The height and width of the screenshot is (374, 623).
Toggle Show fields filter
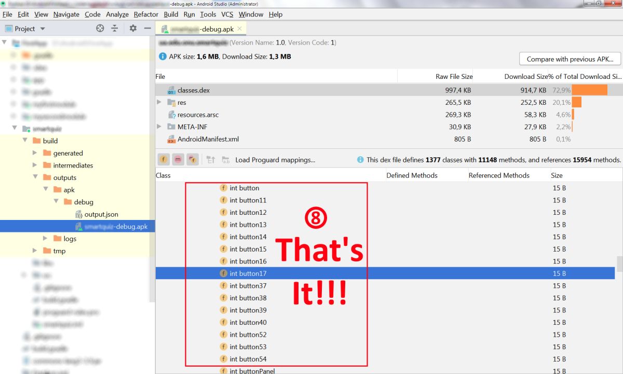(x=164, y=160)
